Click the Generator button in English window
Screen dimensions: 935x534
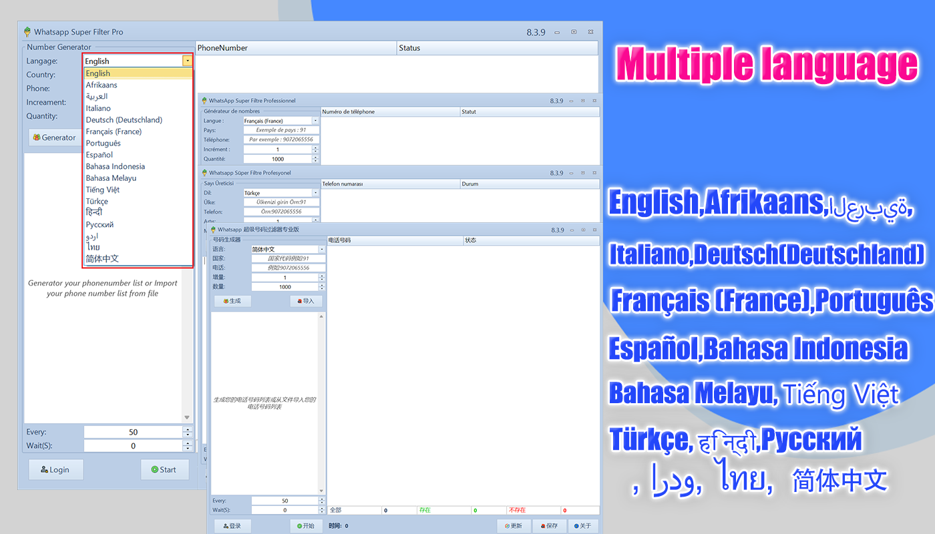point(54,138)
